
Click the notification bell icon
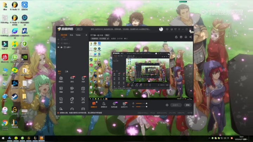(x=186, y=37)
